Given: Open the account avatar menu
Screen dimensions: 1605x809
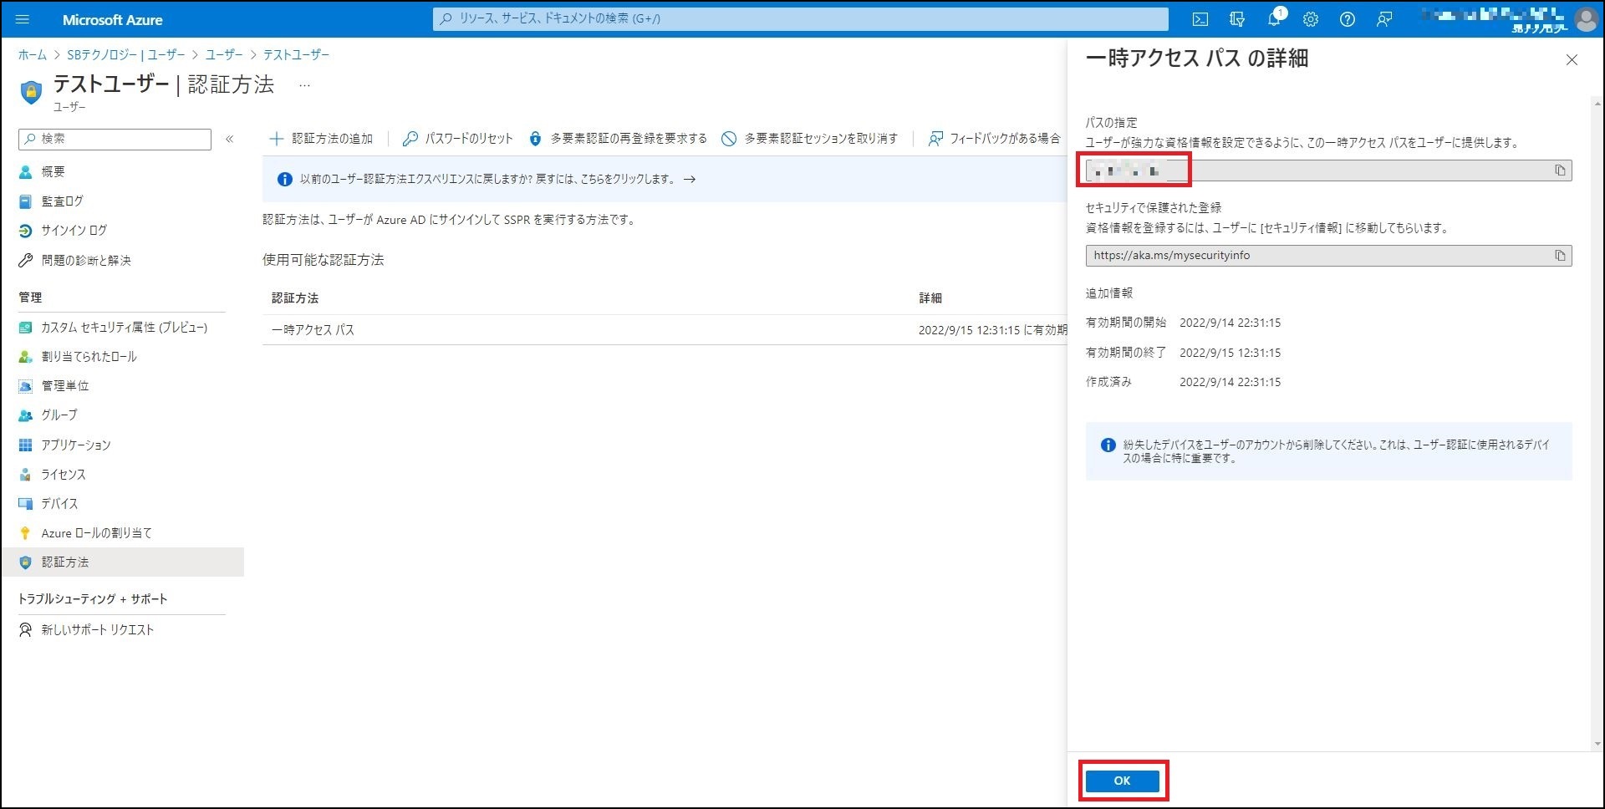Looking at the screenshot, I should [x=1586, y=19].
